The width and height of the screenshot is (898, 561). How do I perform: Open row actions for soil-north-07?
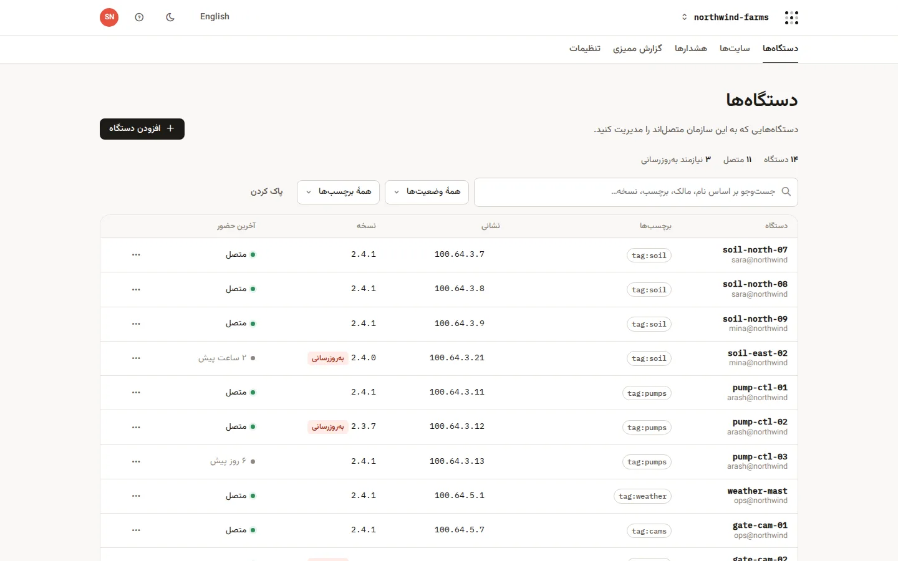(x=136, y=255)
